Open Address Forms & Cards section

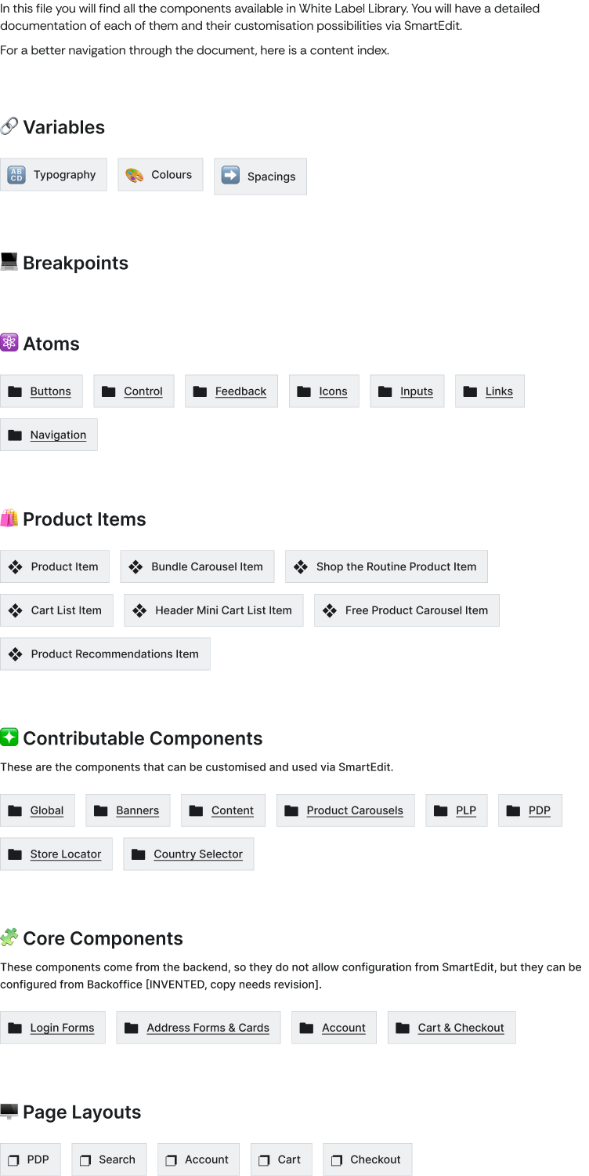(208, 1028)
